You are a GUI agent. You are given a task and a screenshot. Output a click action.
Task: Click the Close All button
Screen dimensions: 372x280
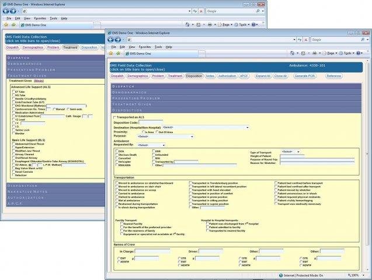pos(280,76)
